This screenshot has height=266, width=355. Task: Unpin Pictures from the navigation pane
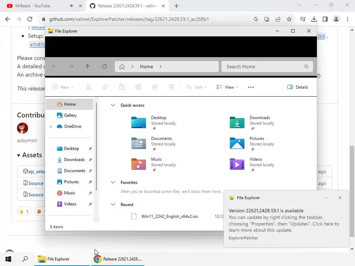[90, 182]
